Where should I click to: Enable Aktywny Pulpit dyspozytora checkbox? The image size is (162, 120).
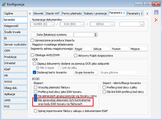pos(76,55)
